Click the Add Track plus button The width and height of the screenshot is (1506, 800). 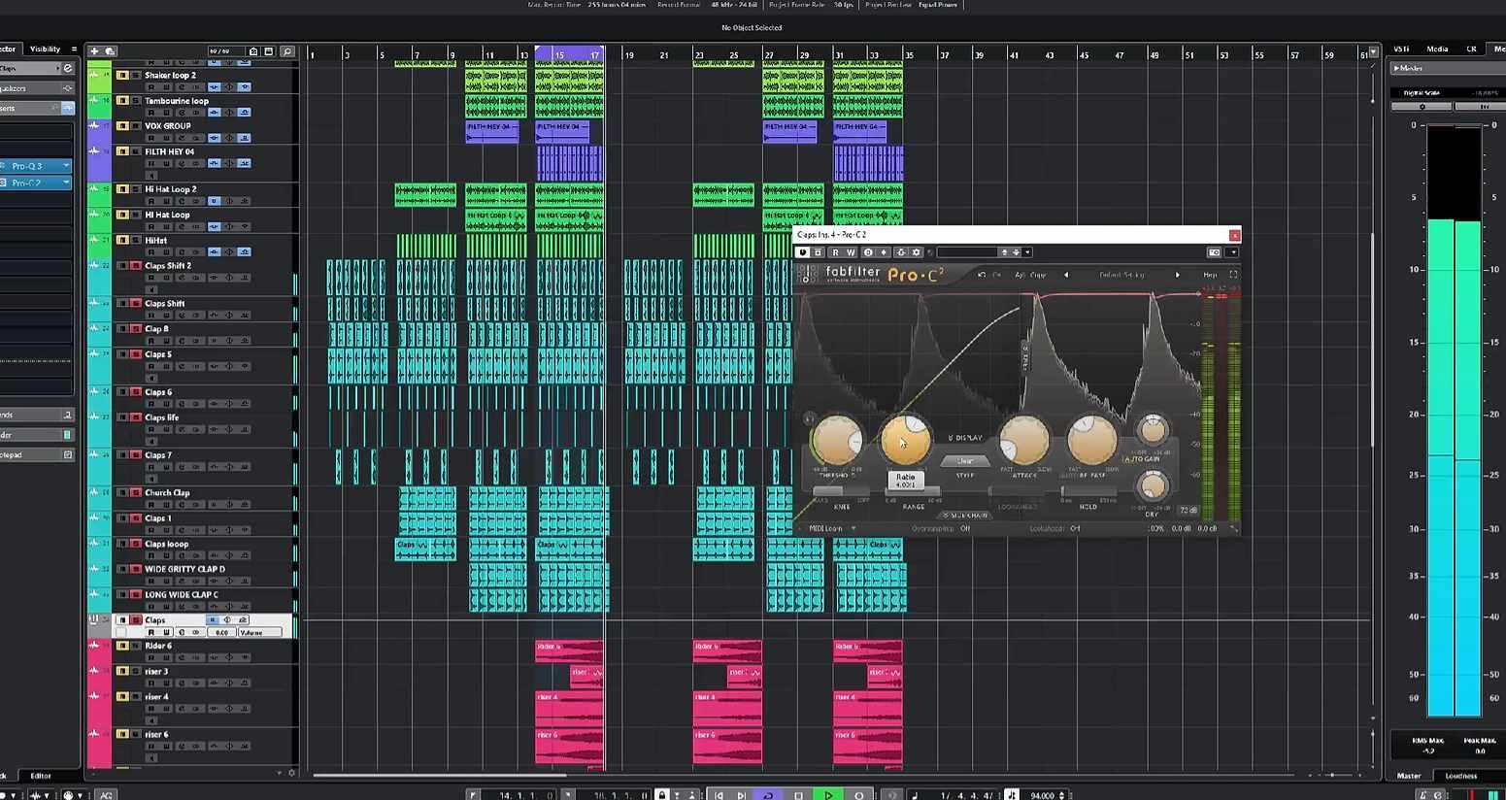click(x=94, y=50)
